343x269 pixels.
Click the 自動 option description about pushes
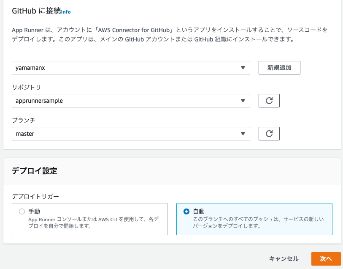click(258, 222)
